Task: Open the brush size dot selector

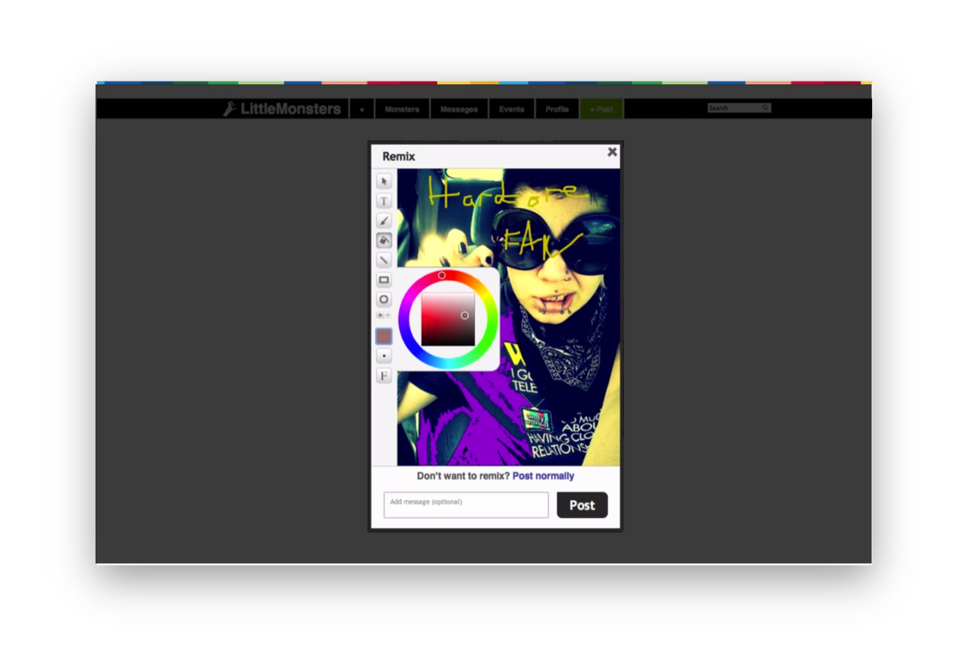Action: (x=384, y=356)
